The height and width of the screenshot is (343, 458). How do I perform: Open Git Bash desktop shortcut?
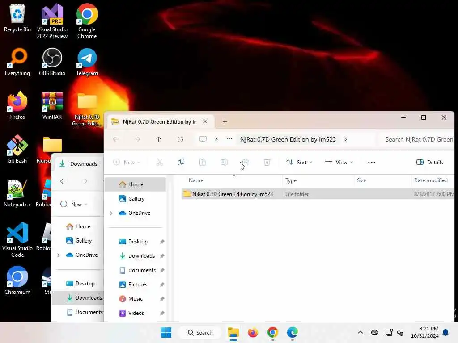click(x=17, y=149)
